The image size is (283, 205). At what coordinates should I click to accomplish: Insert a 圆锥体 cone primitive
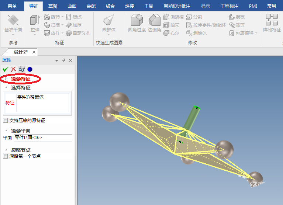(109, 23)
